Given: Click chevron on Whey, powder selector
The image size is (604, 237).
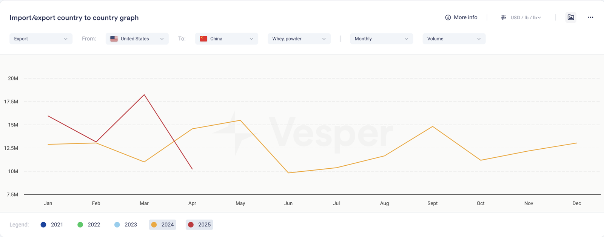Looking at the screenshot, I should pos(324,39).
